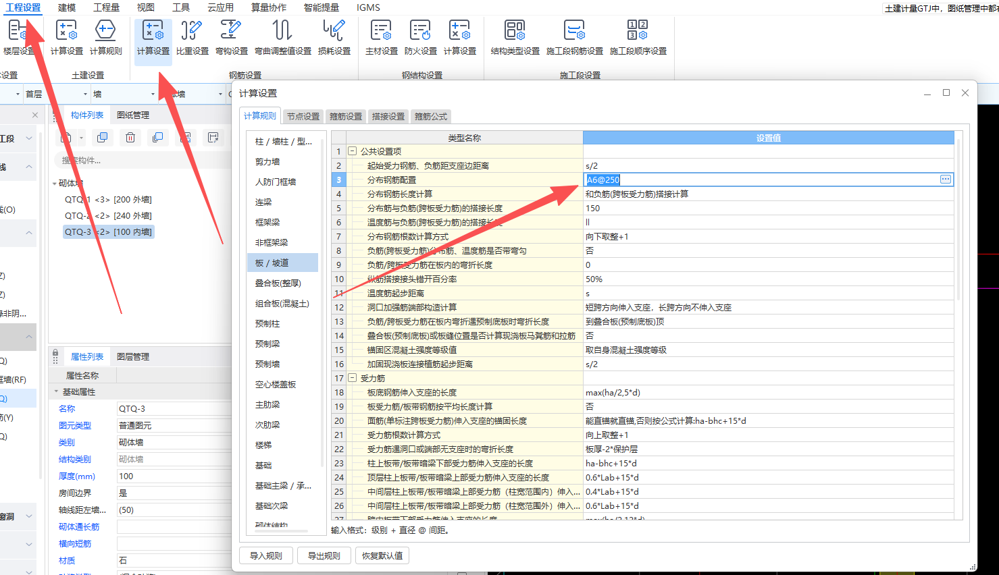The height and width of the screenshot is (575, 999).
Task: Open the 比重设置 tool
Action: tap(192, 38)
